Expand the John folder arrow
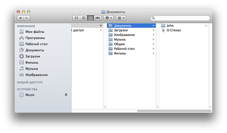Screen dimensions: 227x133 click(x=206, y=26)
